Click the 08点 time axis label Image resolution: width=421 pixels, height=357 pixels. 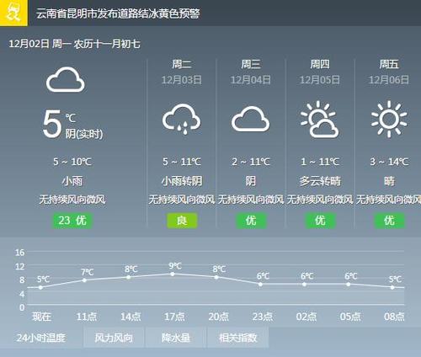pyautogui.click(x=394, y=317)
